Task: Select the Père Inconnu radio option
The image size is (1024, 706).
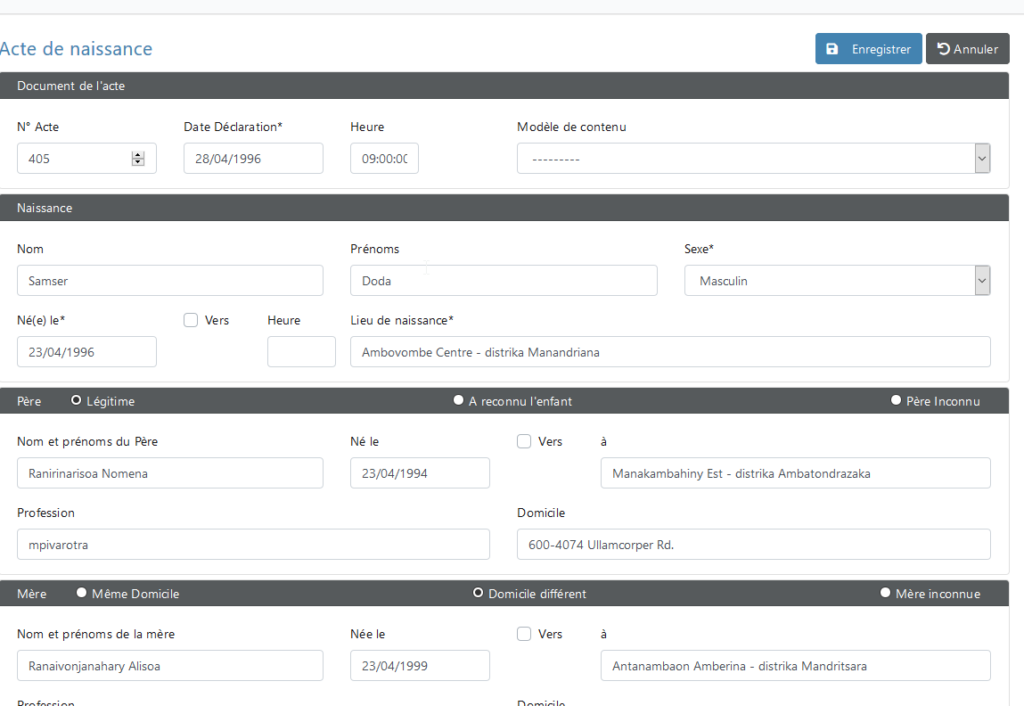Action: point(896,400)
